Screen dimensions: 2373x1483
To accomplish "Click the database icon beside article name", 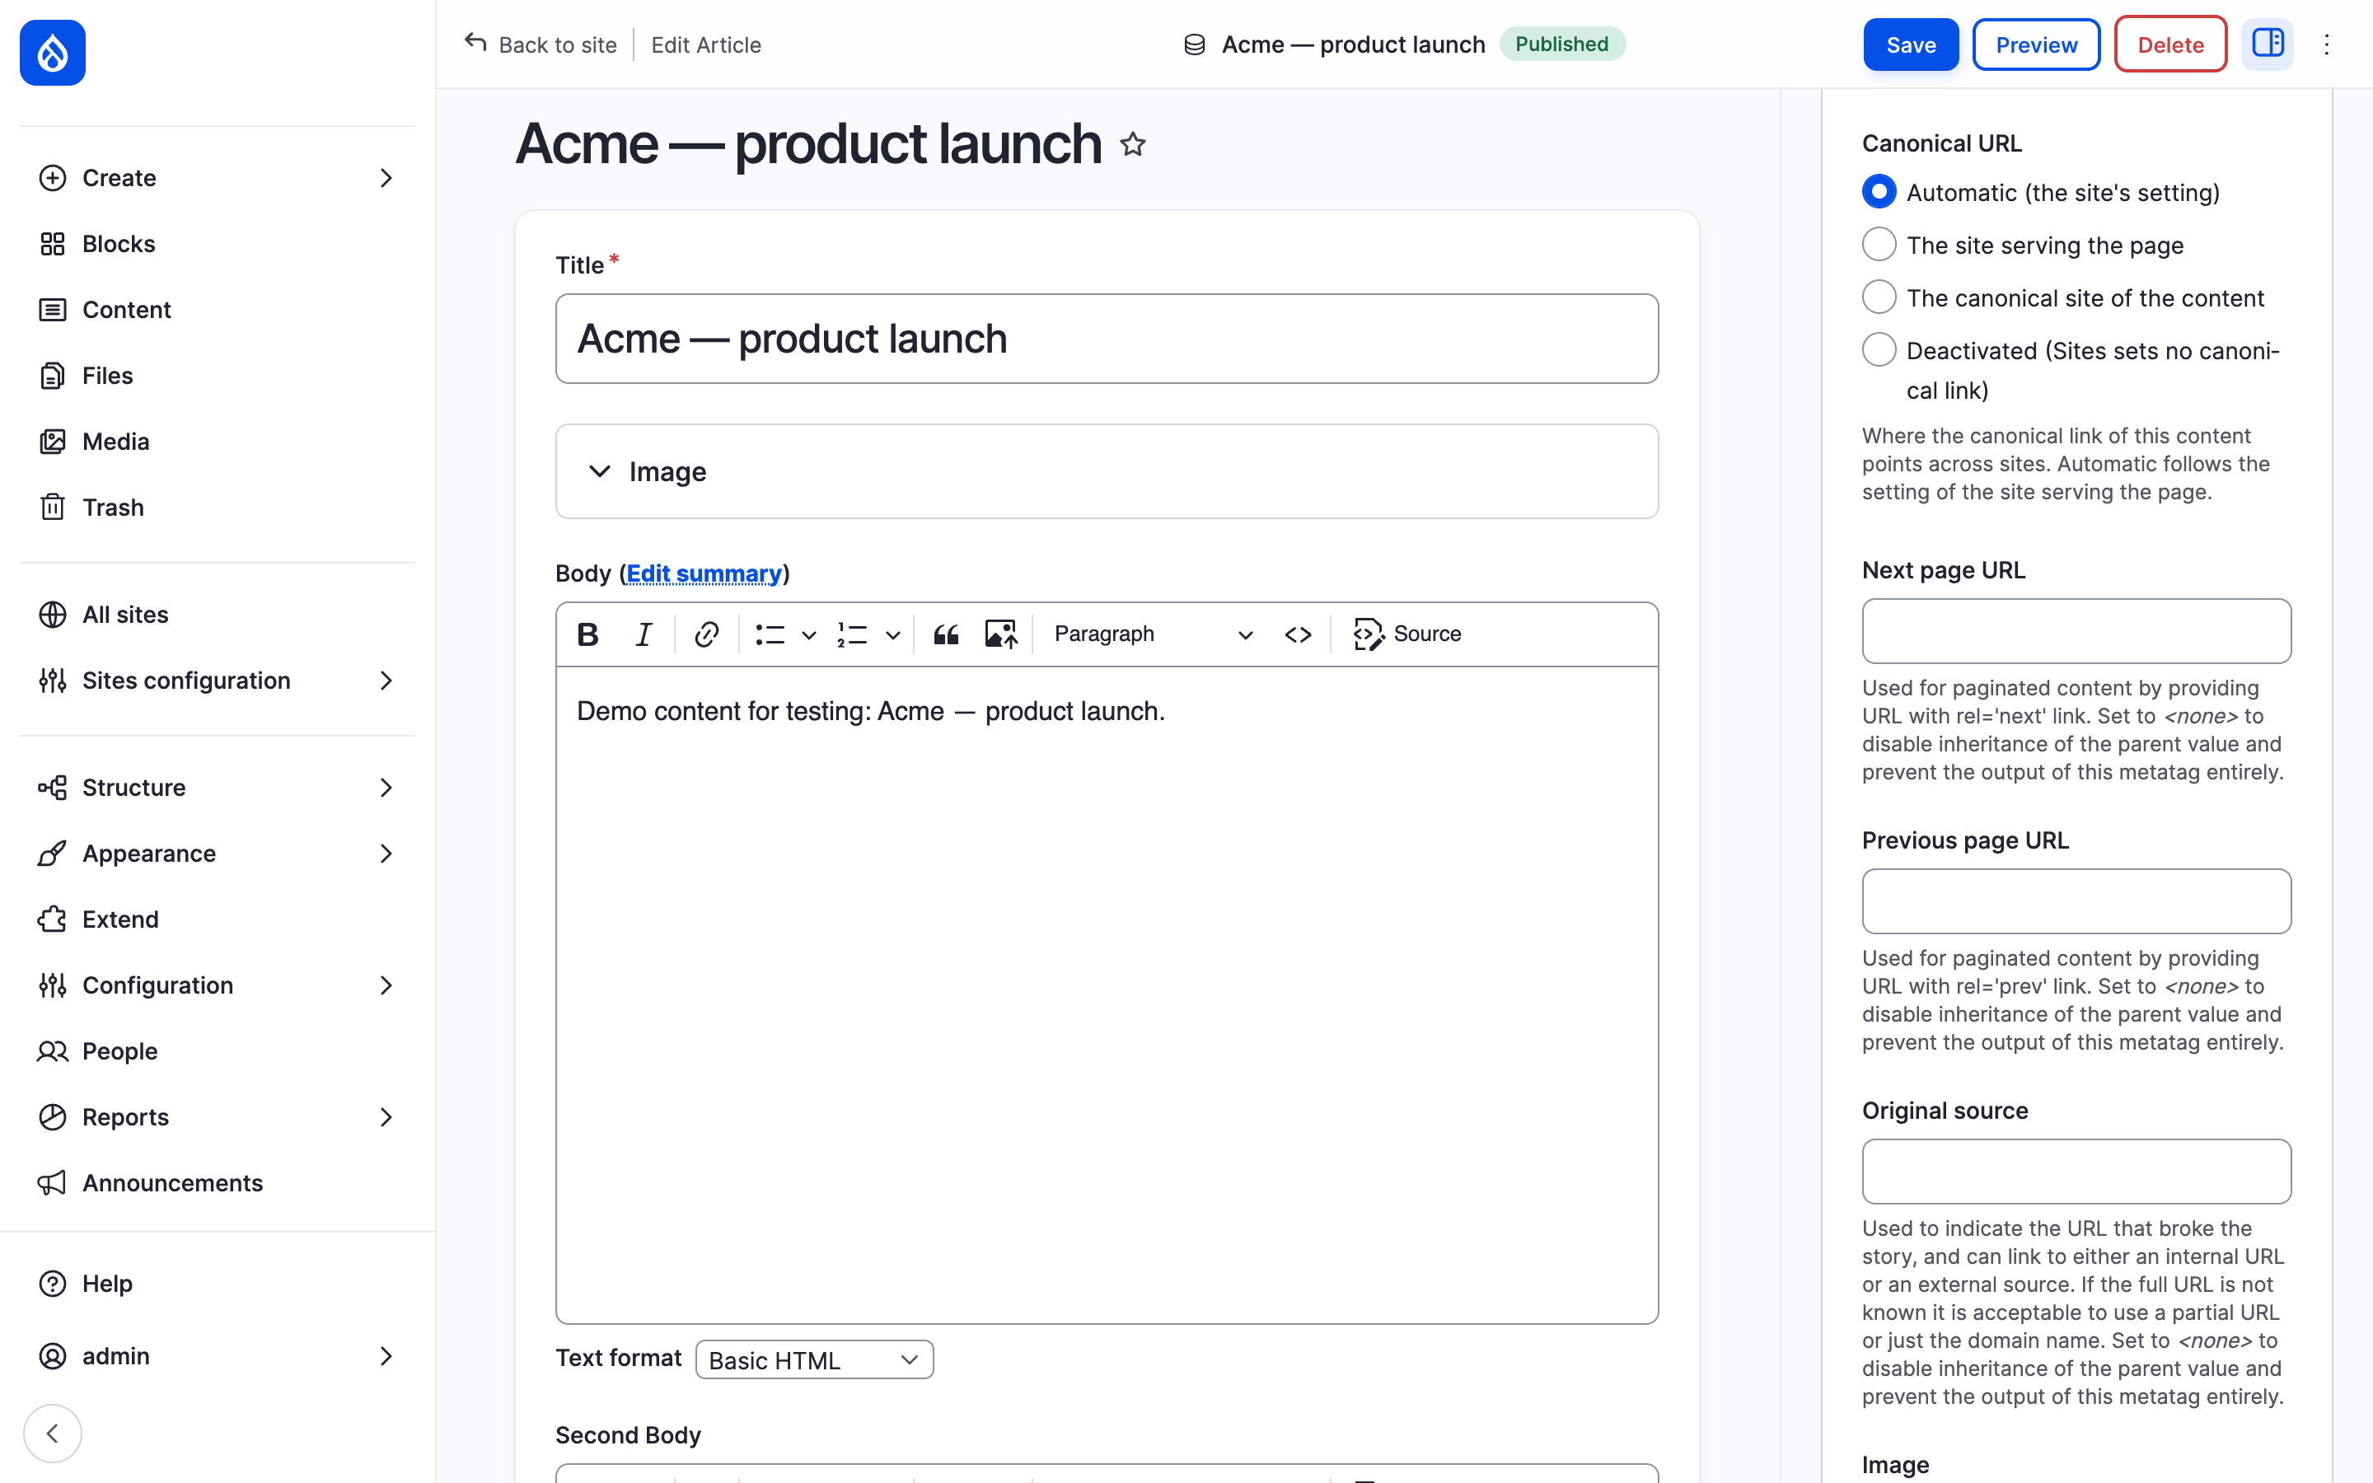I will [1195, 44].
